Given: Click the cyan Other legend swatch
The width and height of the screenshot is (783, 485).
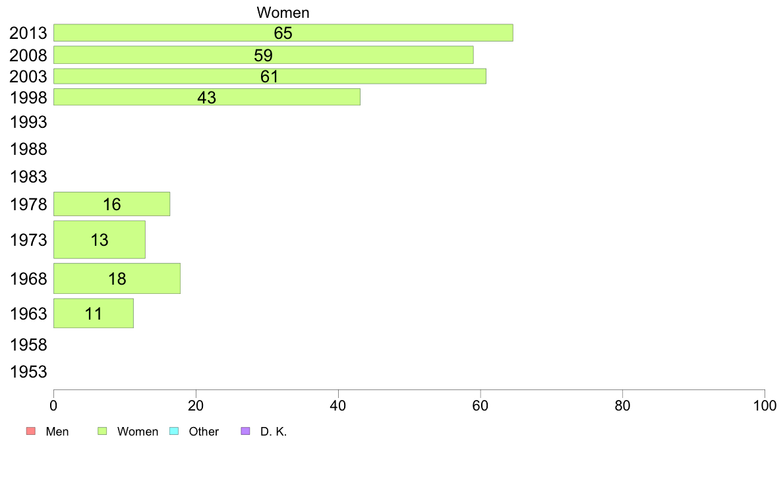Looking at the screenshot, I should [174, 431].
